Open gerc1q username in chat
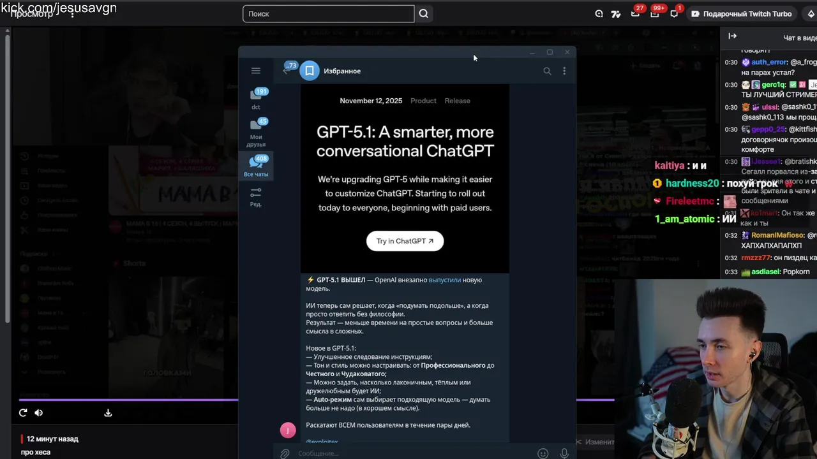 774,85
